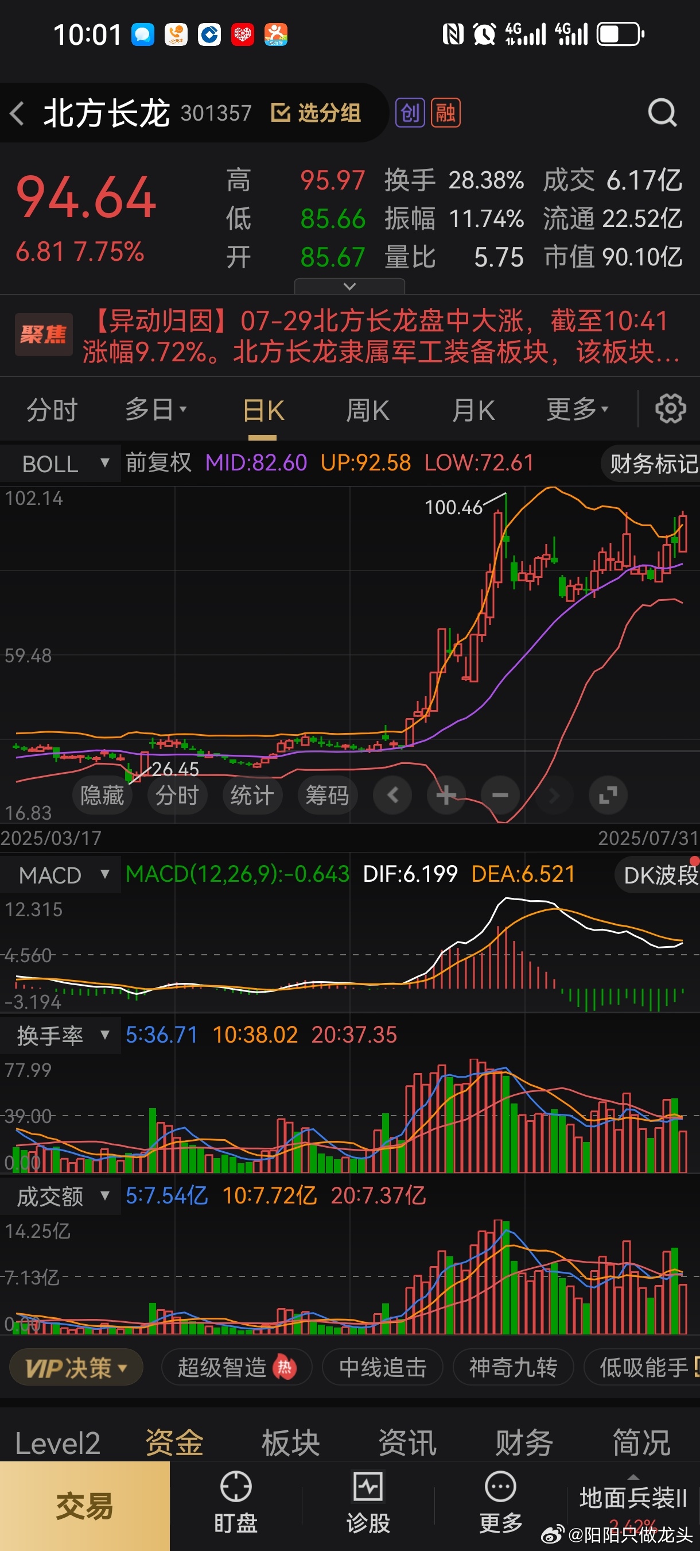
Task: Tap current price 94.64
Action: coord(86,198)
